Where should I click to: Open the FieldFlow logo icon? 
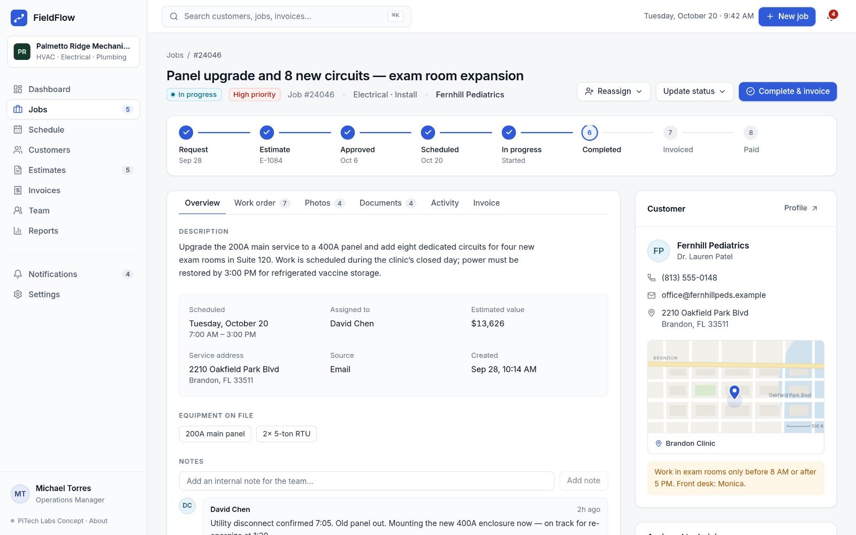tap(19, 18)
